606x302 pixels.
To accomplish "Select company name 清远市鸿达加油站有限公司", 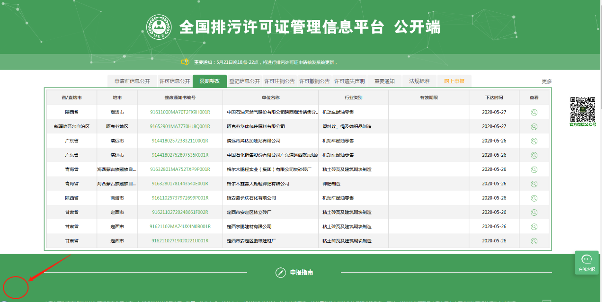I will coord(254,141).
